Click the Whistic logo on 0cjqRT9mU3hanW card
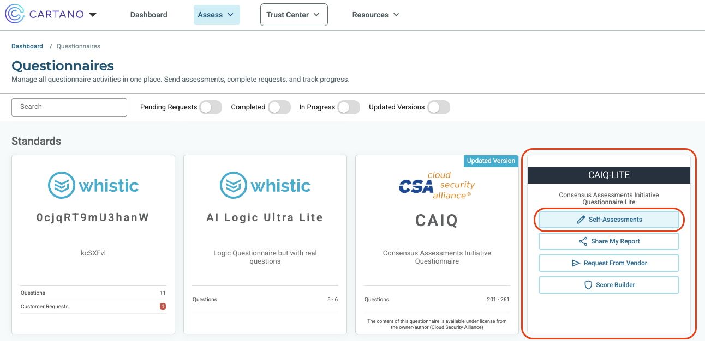 coord(93,185)
